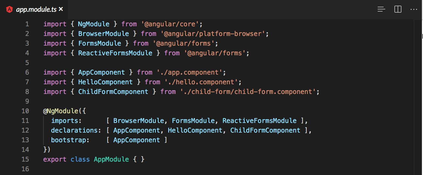423x175 pixels.
Task: Click the Angular logo on the file tab
Action: [10, 9]
